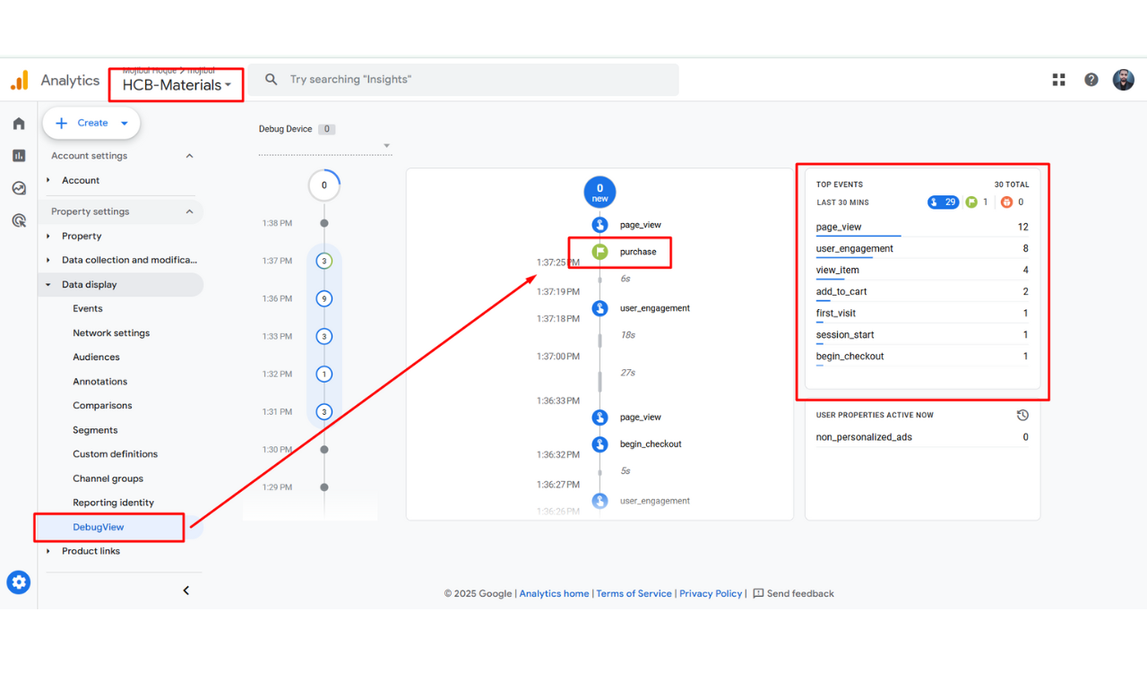Open the user properties history clock icon
Viewport: 1147px width, 689px height.
point(1022,414)
